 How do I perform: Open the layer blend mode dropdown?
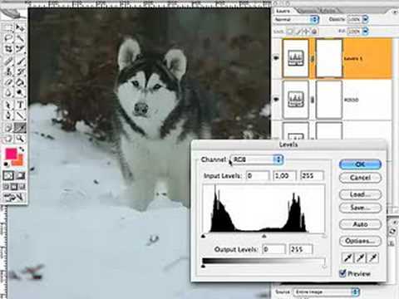[296, 19]
